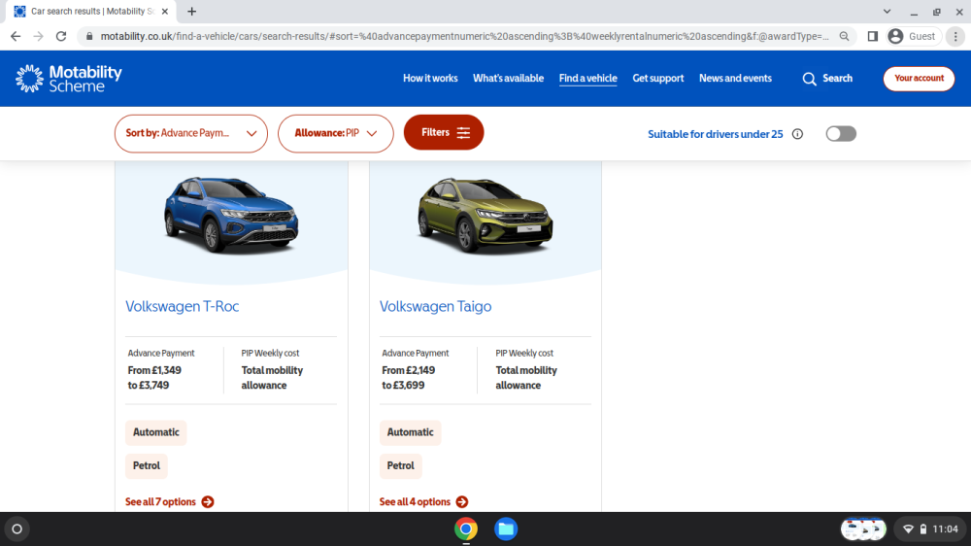This screenshot has height=546, width=971.
Task: Launch Chrome from the shelf
Action: click(466, 529)
